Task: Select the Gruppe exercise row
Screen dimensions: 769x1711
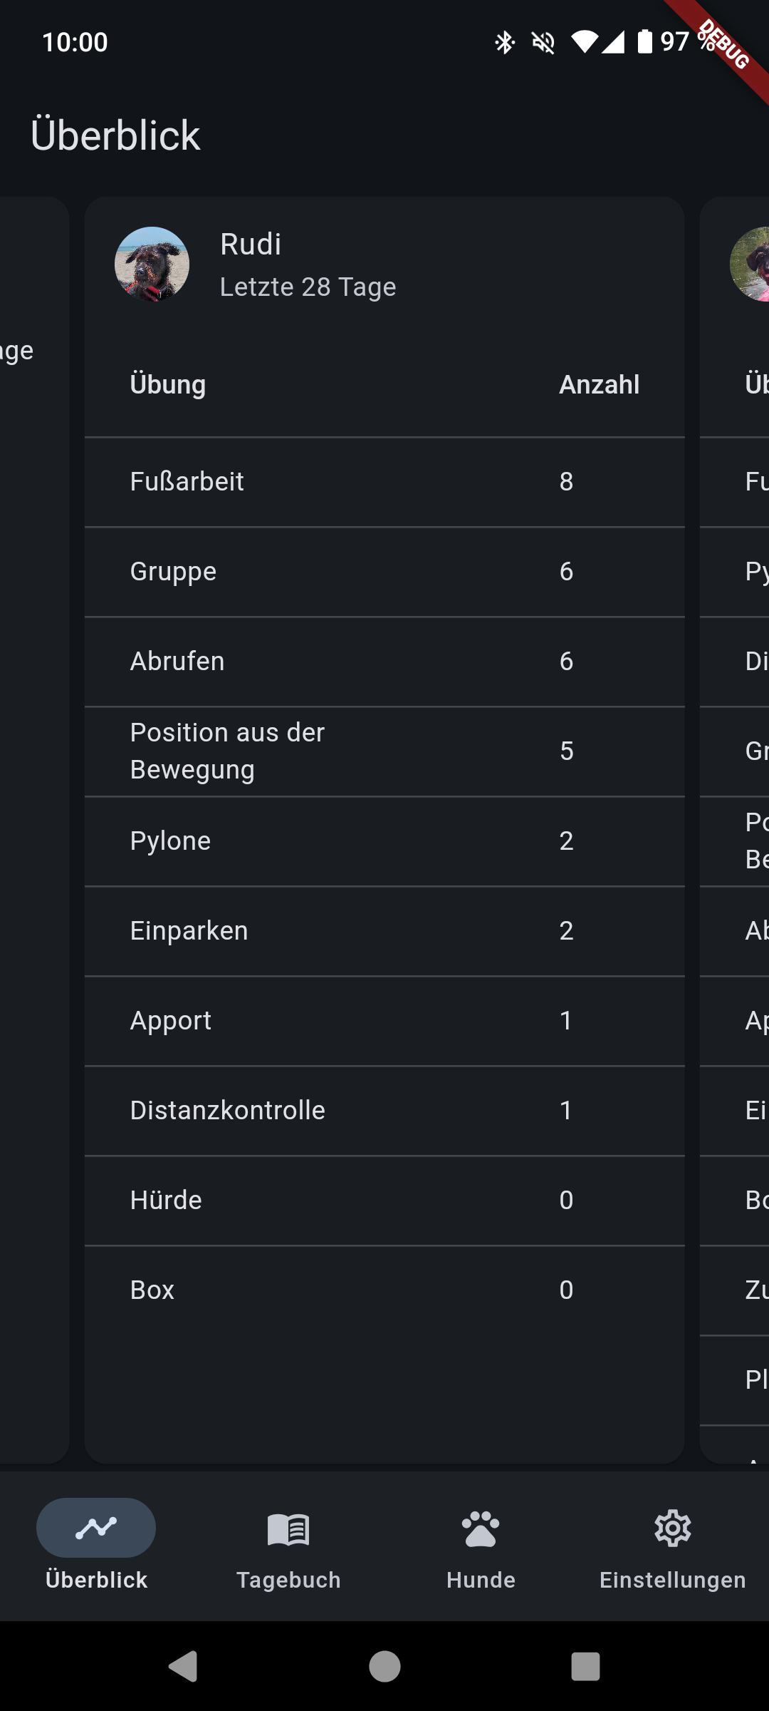Action: [384, 572]
